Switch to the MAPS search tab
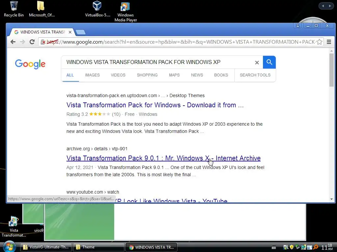 pyautogui.click(x=174, y=75)
